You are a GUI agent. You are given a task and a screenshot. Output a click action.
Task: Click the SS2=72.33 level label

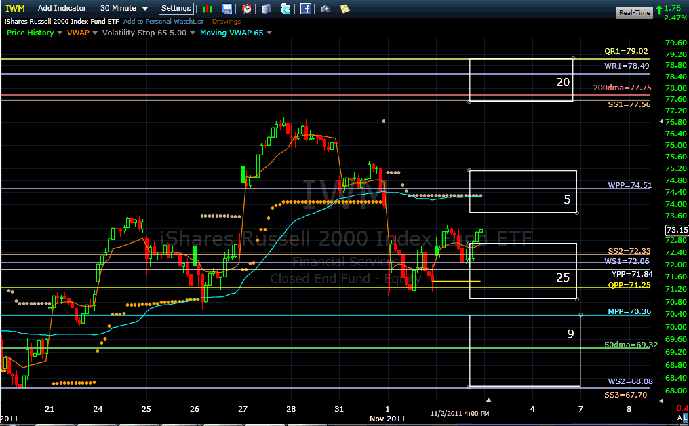pyautogui.click(x=629, y=251)
